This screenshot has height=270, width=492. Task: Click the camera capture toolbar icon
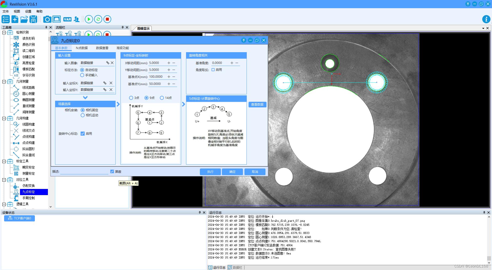(47, 19)
